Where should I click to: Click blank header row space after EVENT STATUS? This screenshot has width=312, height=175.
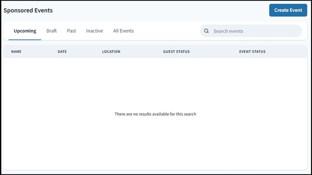point(287,52)
